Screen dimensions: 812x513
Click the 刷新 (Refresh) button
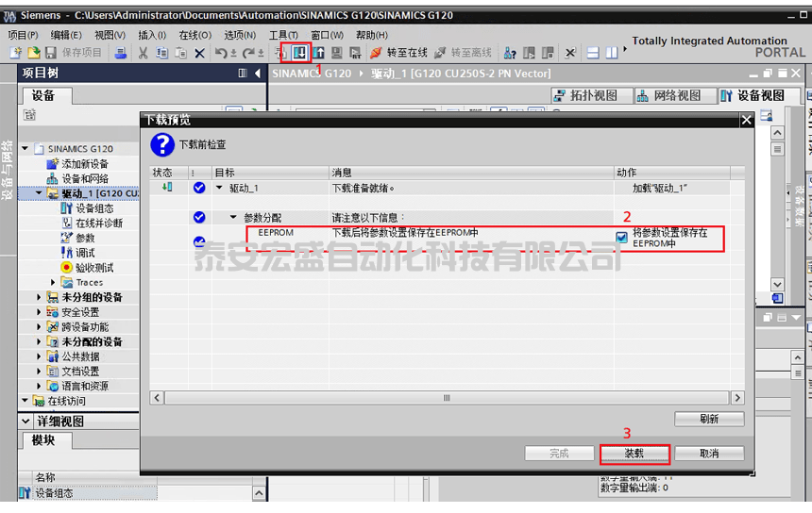point(709,419)
